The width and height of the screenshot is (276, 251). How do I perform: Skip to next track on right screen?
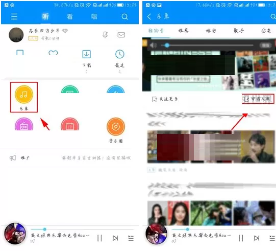pyautogui.click(x=257, y=238)
